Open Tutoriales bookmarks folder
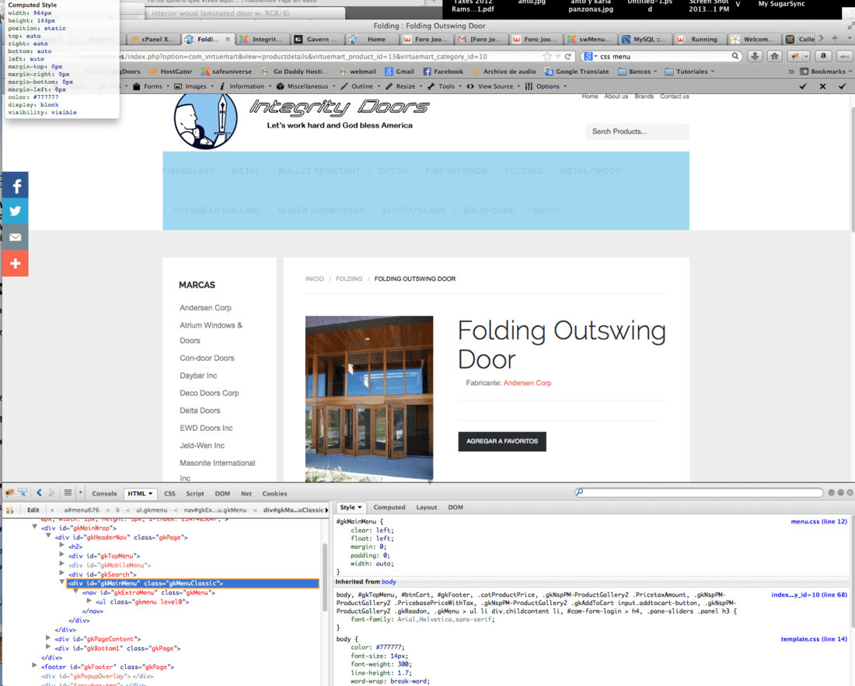The height and width of the screenshot is (686, 855). 689,72
